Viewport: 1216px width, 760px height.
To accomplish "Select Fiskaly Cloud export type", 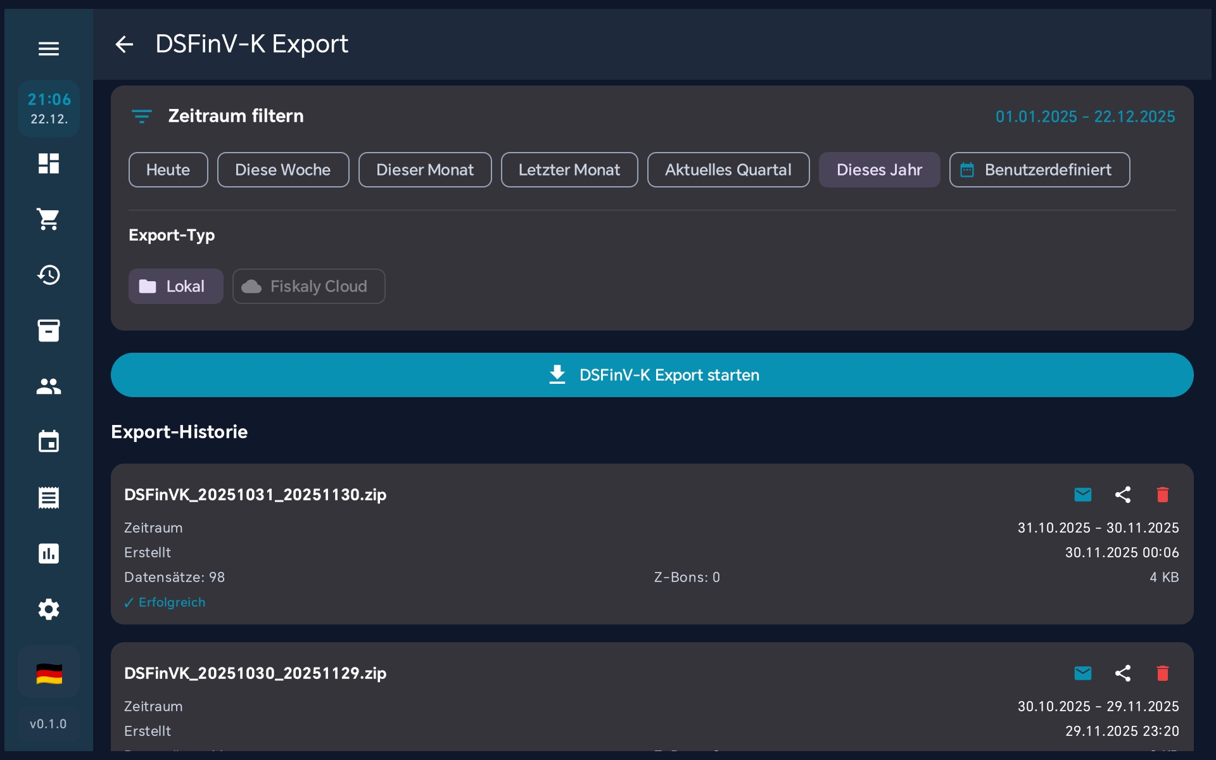I will pyautogui.click(x=308, y=286).
